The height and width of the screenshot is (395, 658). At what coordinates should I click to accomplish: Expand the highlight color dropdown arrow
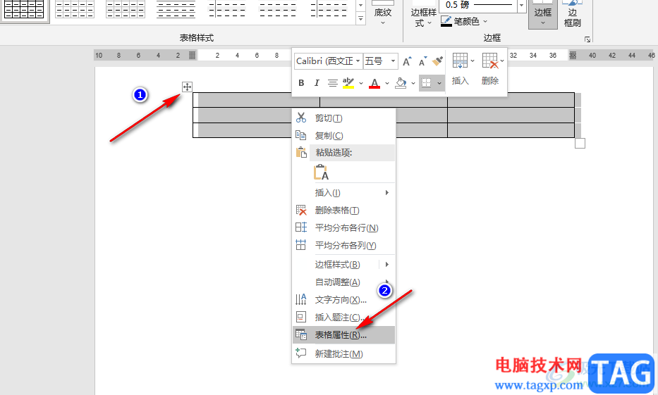361,83
